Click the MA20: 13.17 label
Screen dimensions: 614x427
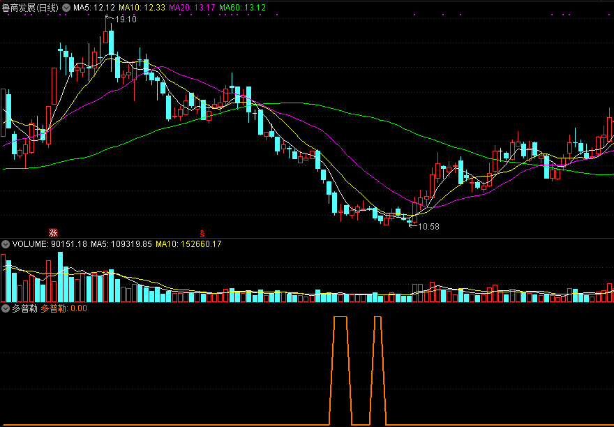tap(192, 8)
